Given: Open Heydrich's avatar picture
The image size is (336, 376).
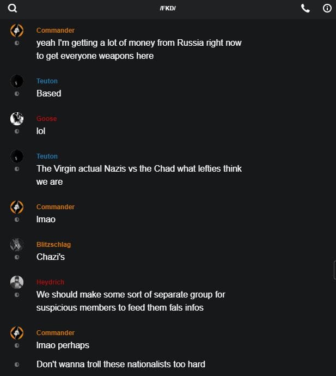Looking at the screenshot, I should point(17,282).
